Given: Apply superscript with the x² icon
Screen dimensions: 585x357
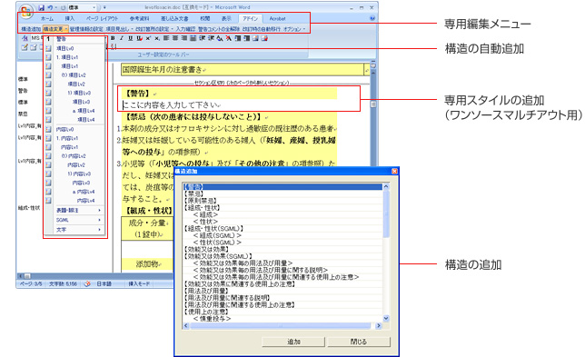Looking at the screenshot, I should point(148,38).
